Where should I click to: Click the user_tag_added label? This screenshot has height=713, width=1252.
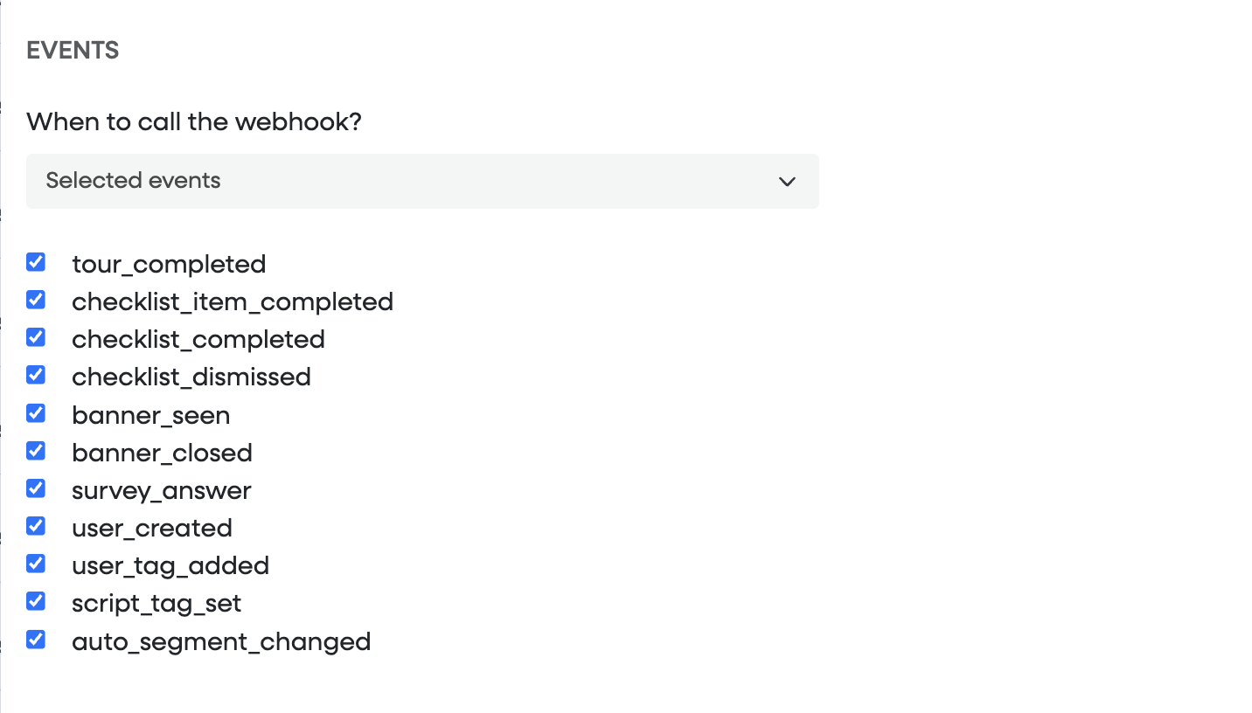coord(170,566)
